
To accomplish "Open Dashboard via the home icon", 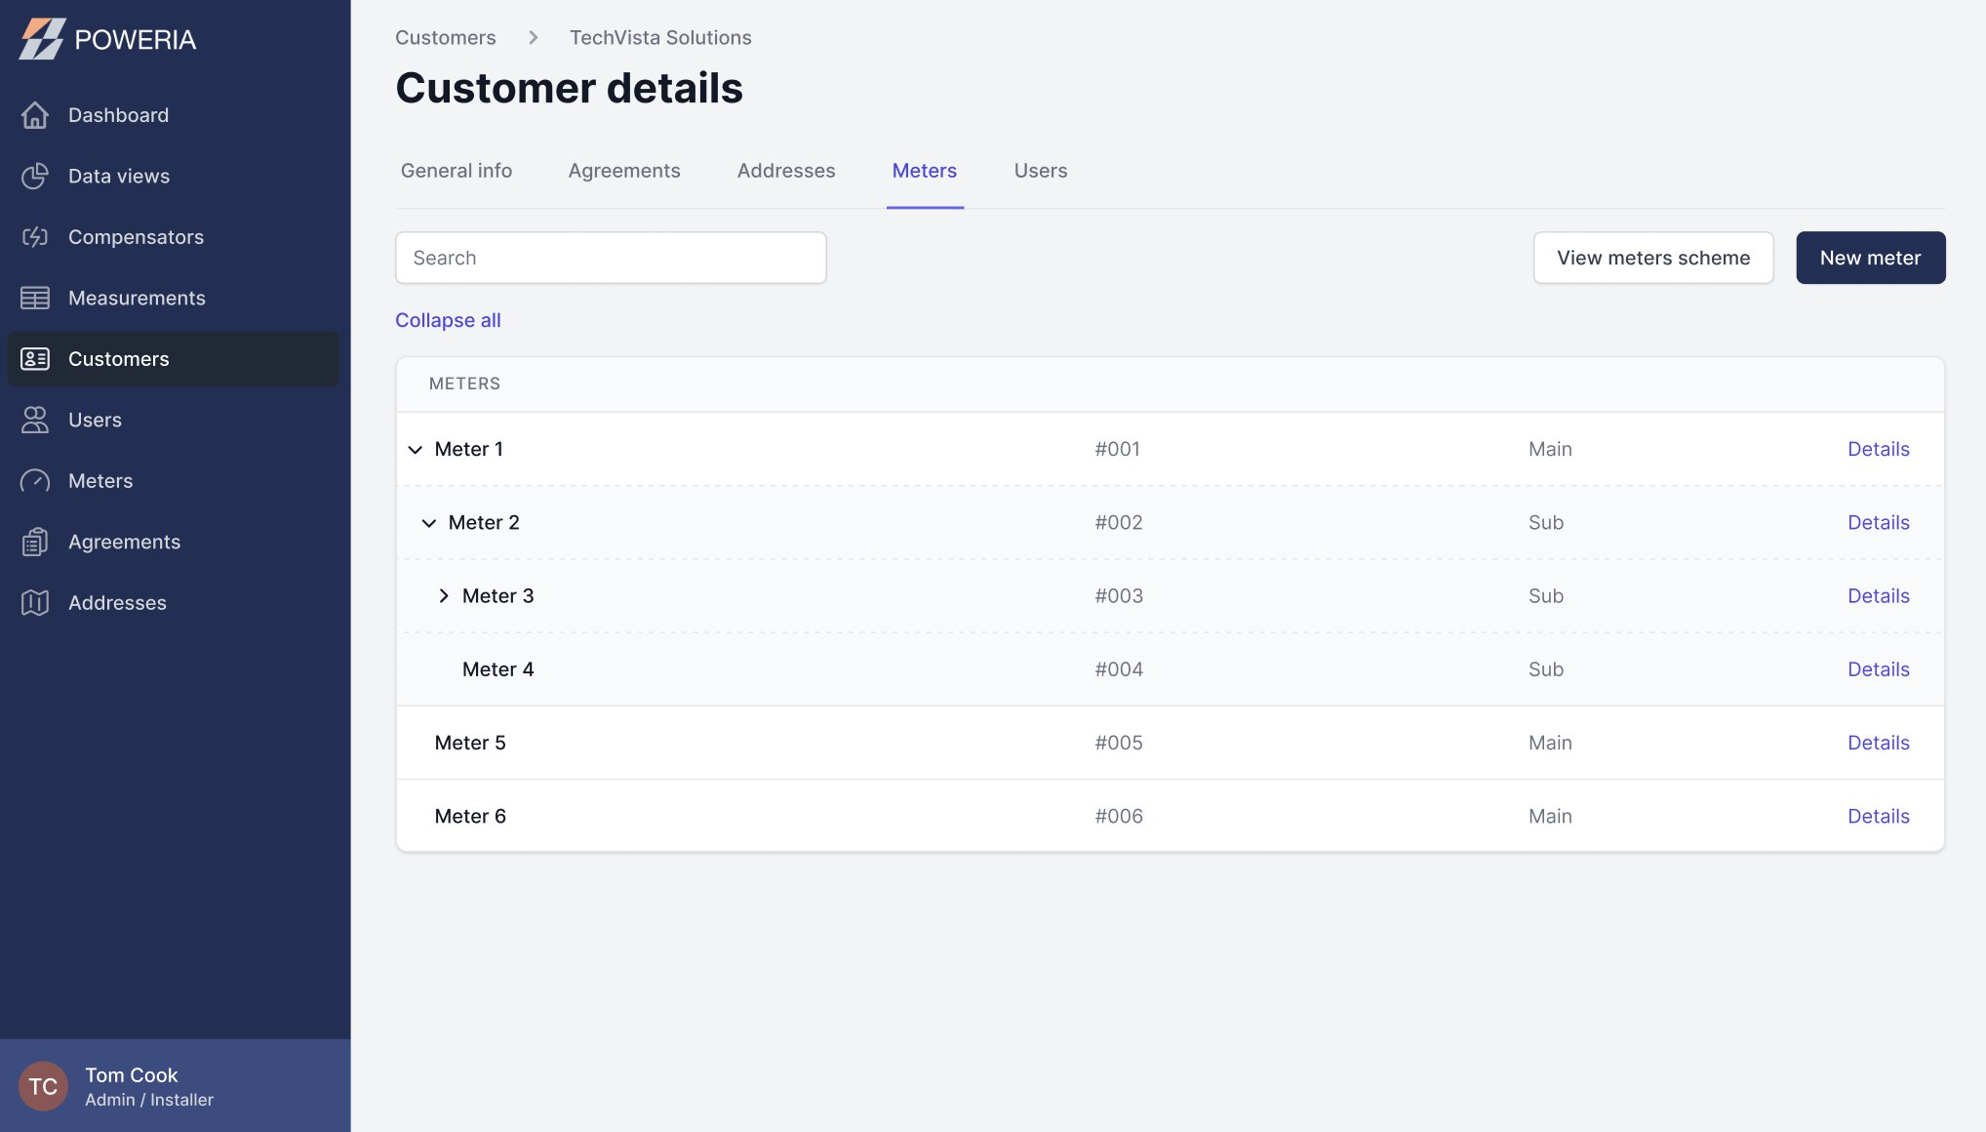I will [x=35, y=115].
